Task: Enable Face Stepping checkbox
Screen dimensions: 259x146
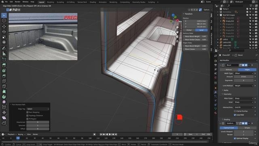Action: click(28, 112)
